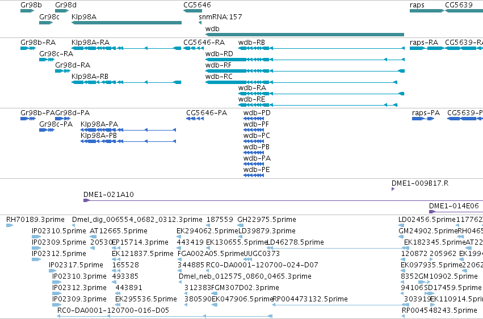Click the Dmel_neb_012575_0860_0465.3prime label
This screenshot has height=319, width=483.
(x=245, y=276)
